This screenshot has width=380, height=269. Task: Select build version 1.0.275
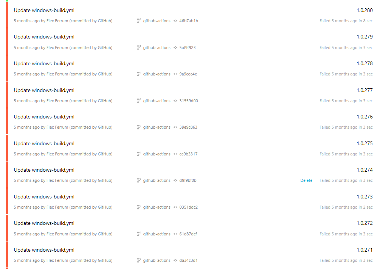pyautogui.click(x=364, y=143)
